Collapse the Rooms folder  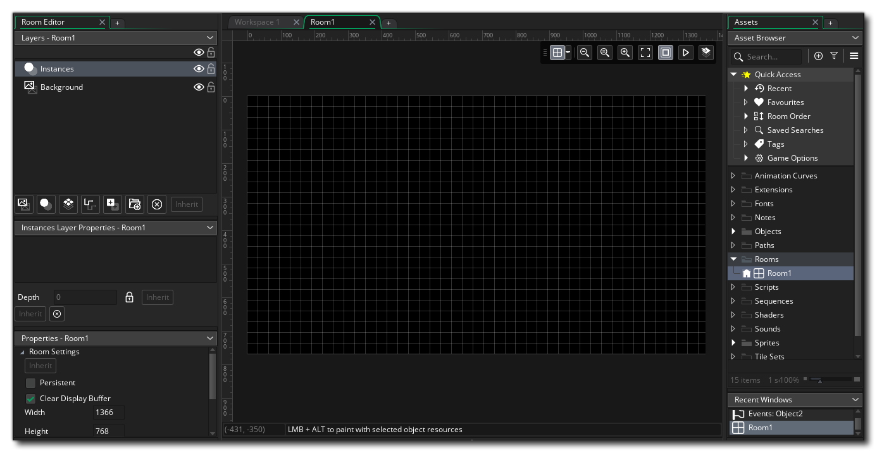point(734,259)
